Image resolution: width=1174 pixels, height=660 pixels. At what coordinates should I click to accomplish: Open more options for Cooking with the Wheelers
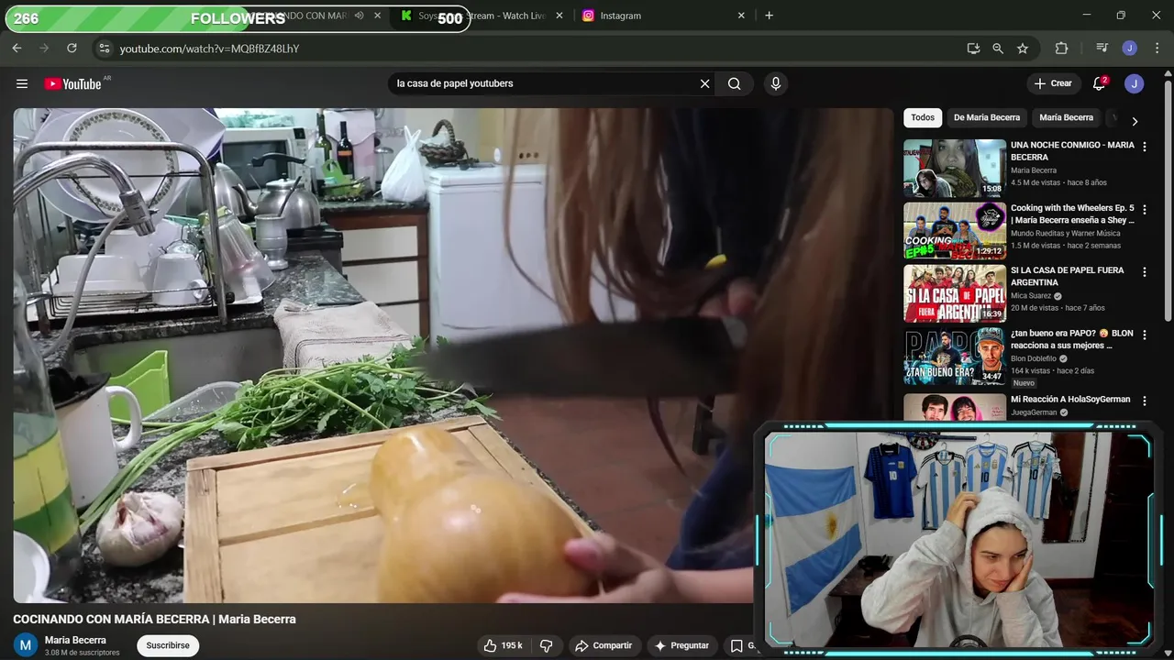coord(1144,209)
